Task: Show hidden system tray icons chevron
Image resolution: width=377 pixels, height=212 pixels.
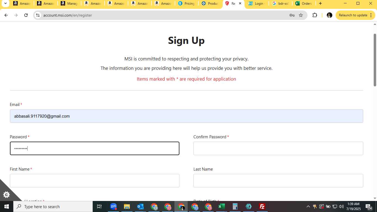Action: (x=308, y=206)
